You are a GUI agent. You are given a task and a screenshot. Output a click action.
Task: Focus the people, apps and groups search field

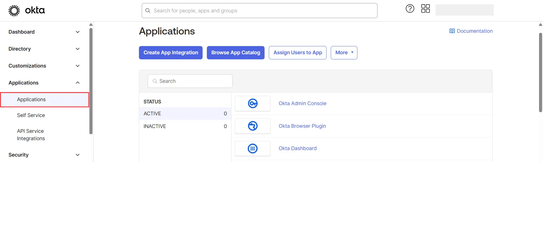(x=259, y=11)
